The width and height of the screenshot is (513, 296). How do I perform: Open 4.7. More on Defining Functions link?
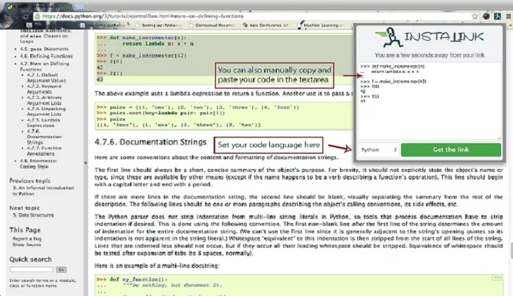pos(44,67)
